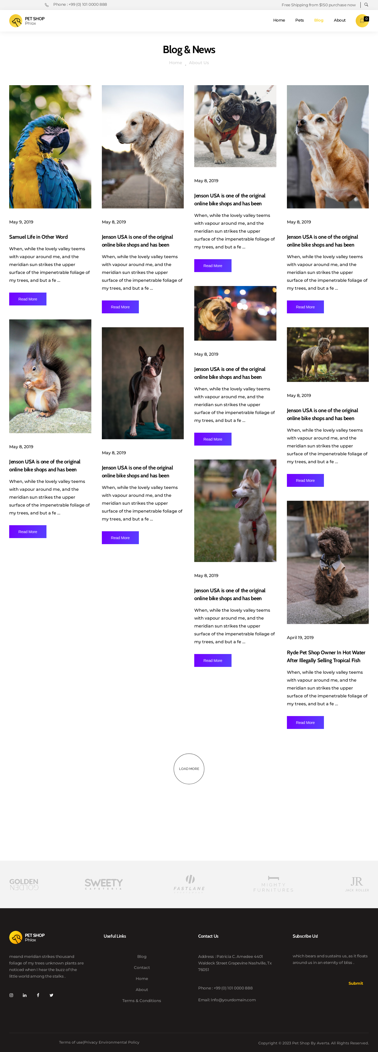Submit the newsletter subscription
The image size is (378, 1052).
click(x=356, y=983)
